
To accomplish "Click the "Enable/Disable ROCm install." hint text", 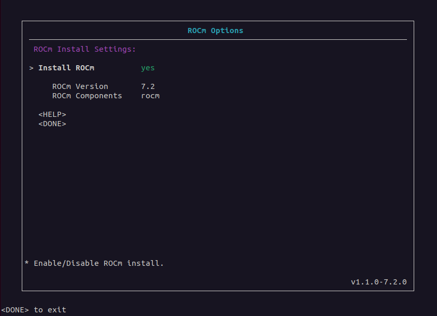I will [x=98, y=264].
